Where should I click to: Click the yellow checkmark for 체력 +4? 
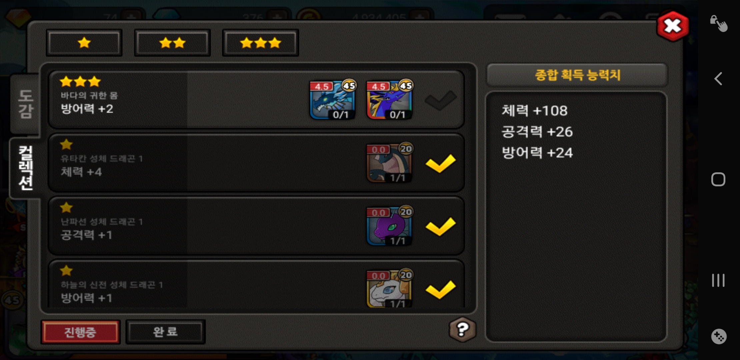[440, 163]
